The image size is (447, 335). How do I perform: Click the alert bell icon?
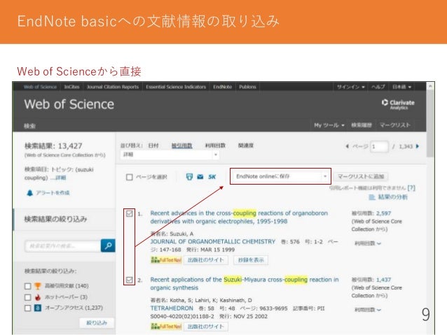pyautogui.click(x=29, y=193)
